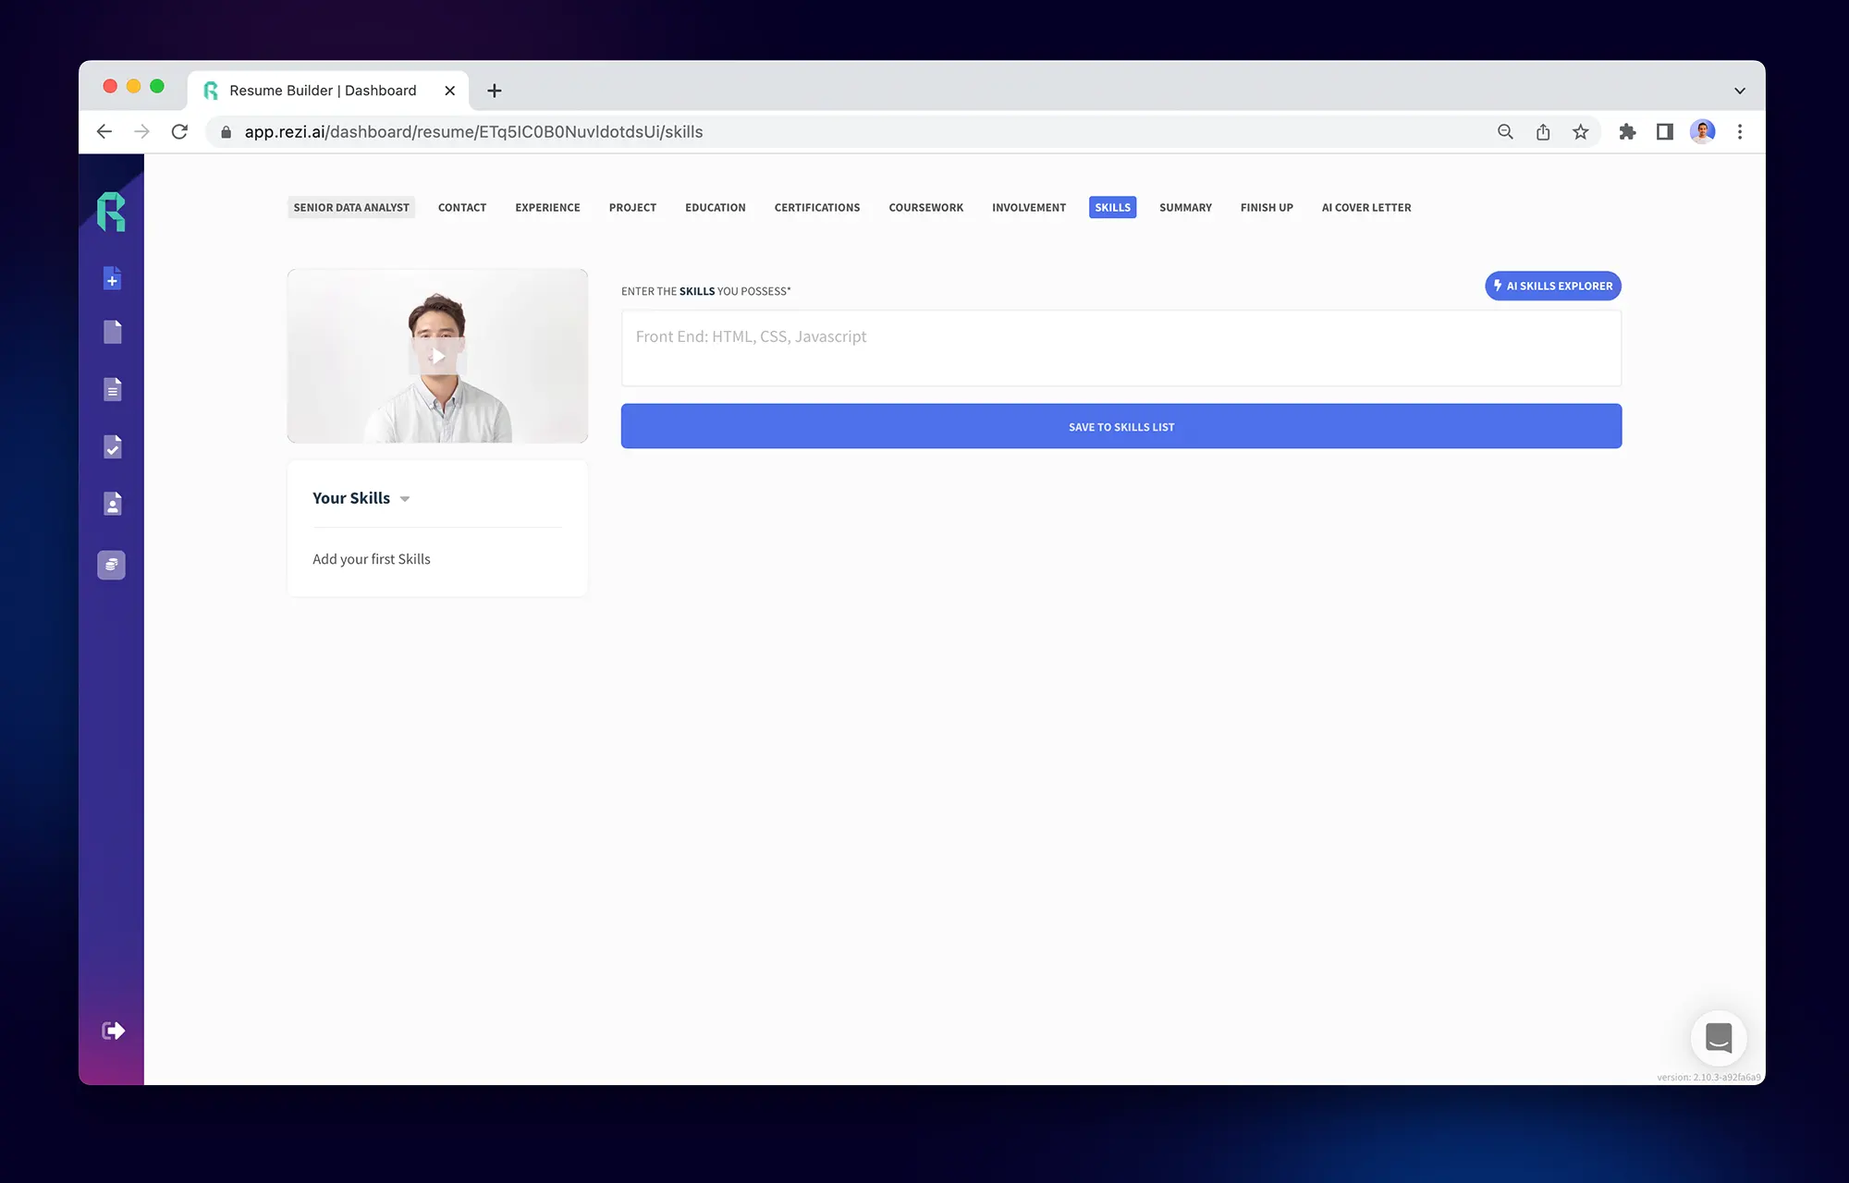
Task: Open the Coursework section
Action: [926, 208]
